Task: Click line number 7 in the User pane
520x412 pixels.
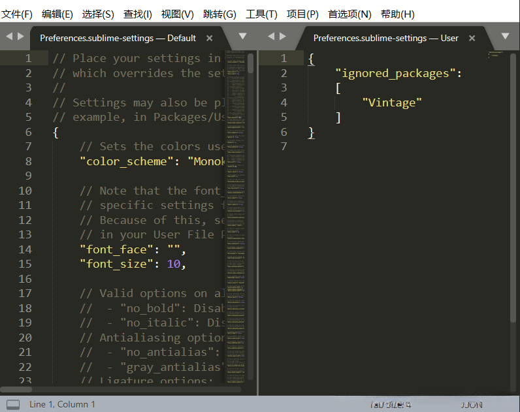Action: coord(284,146)
